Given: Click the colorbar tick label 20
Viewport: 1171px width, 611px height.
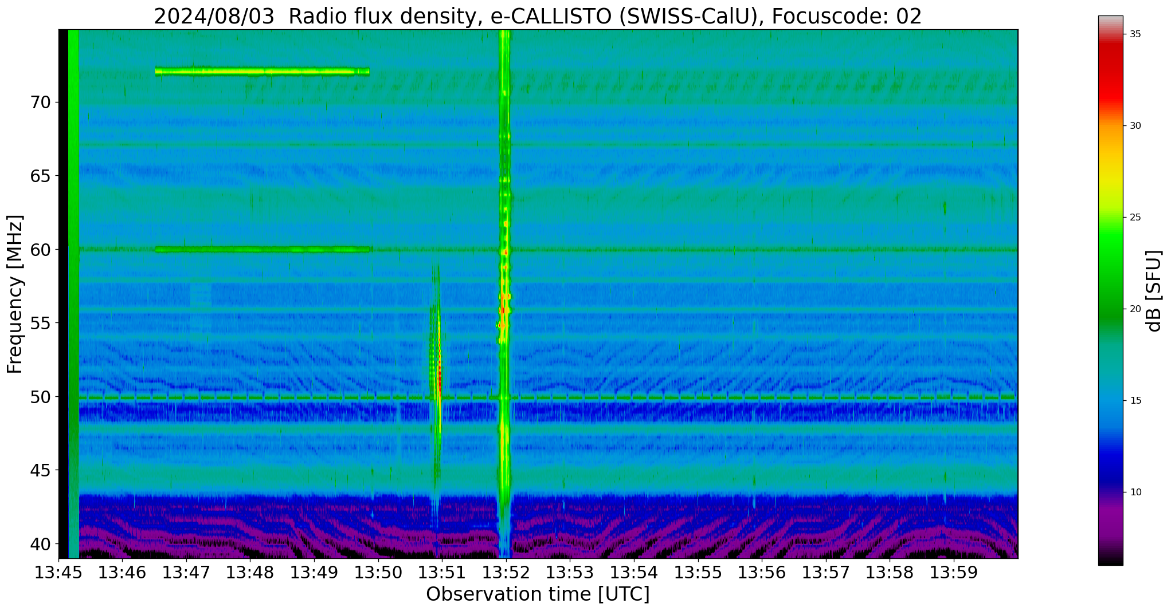Looking at the screenshot, I should [1135, 309].
